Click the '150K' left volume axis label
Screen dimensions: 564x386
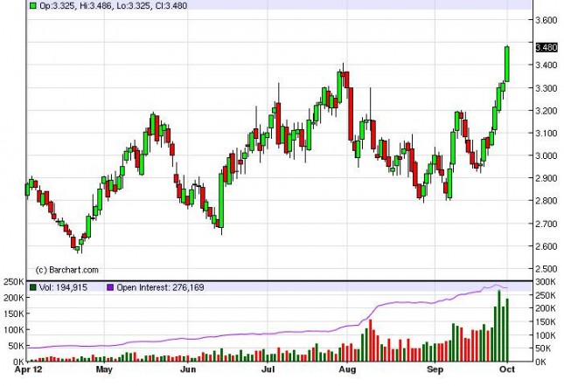[14, 314]
